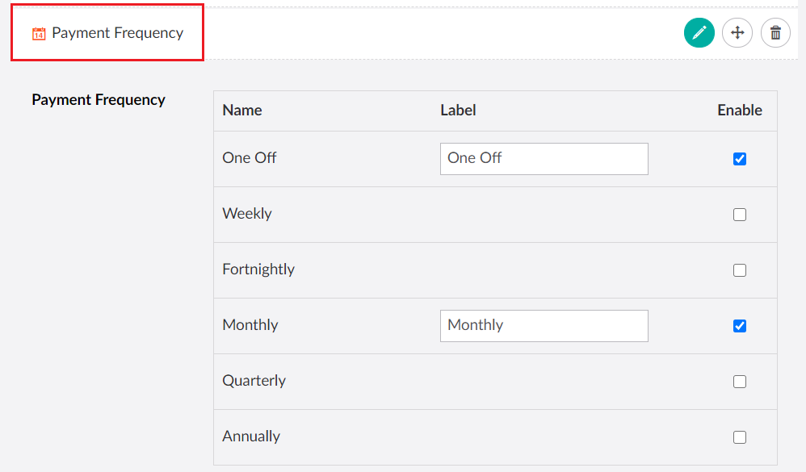806x472 pixels.
Task: Click the Monthly label input field
Action: (x=544, y=326)
